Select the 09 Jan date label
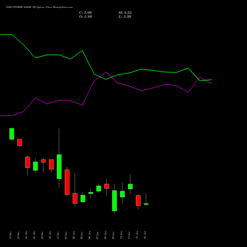Viewport: 247px width, 247px height. 113,235
